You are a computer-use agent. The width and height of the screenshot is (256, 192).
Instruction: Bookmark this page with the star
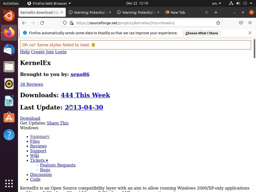pyautogui.click(x=218, y=23)
